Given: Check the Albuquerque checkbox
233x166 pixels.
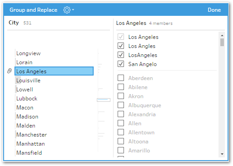Looking at the screenshot, I should [121, 105].
